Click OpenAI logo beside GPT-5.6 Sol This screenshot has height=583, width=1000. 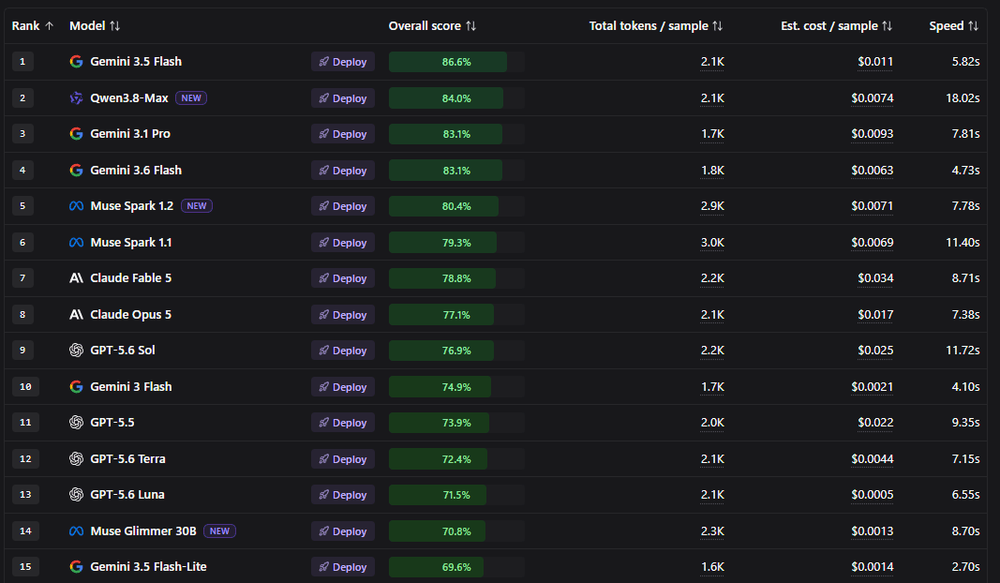(77, 351)
